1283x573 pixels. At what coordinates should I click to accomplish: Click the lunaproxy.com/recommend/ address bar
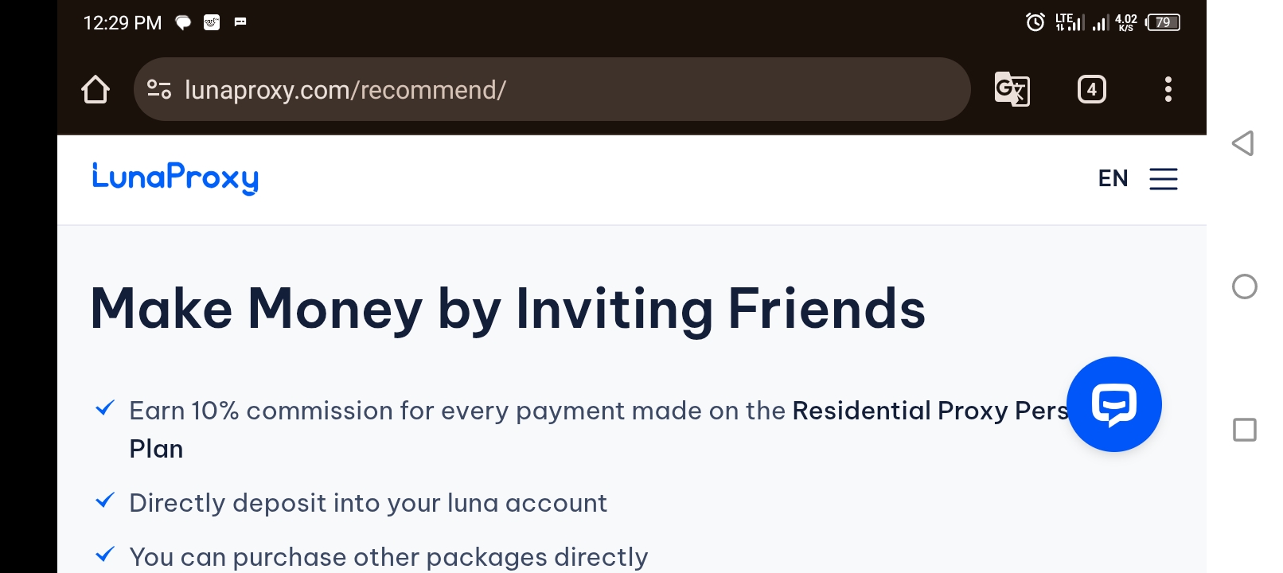coord(552,89)
